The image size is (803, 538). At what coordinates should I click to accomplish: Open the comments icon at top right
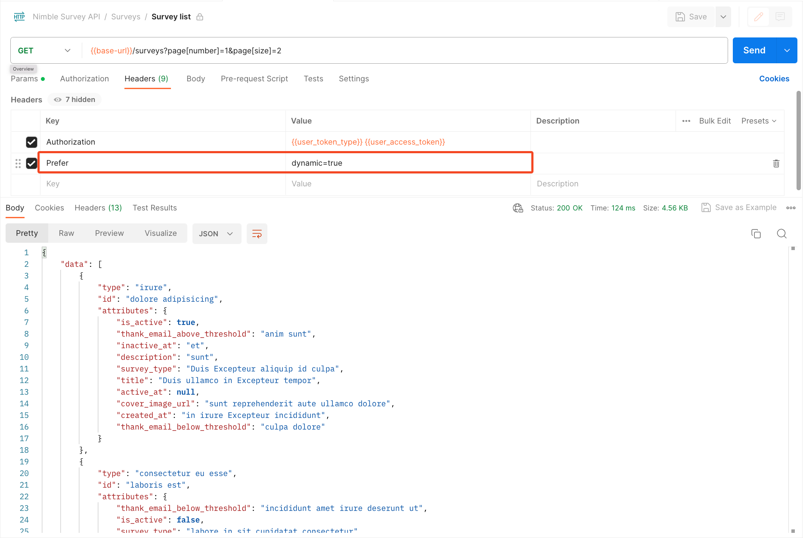pyautogui.click(x=780, y=17)
